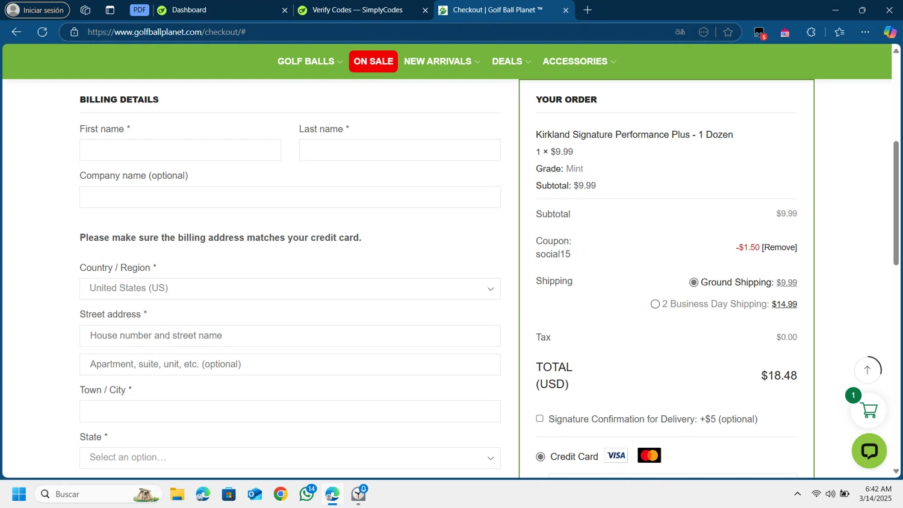Open the PDF tab group
903x508 pixels.
point(139,10)
